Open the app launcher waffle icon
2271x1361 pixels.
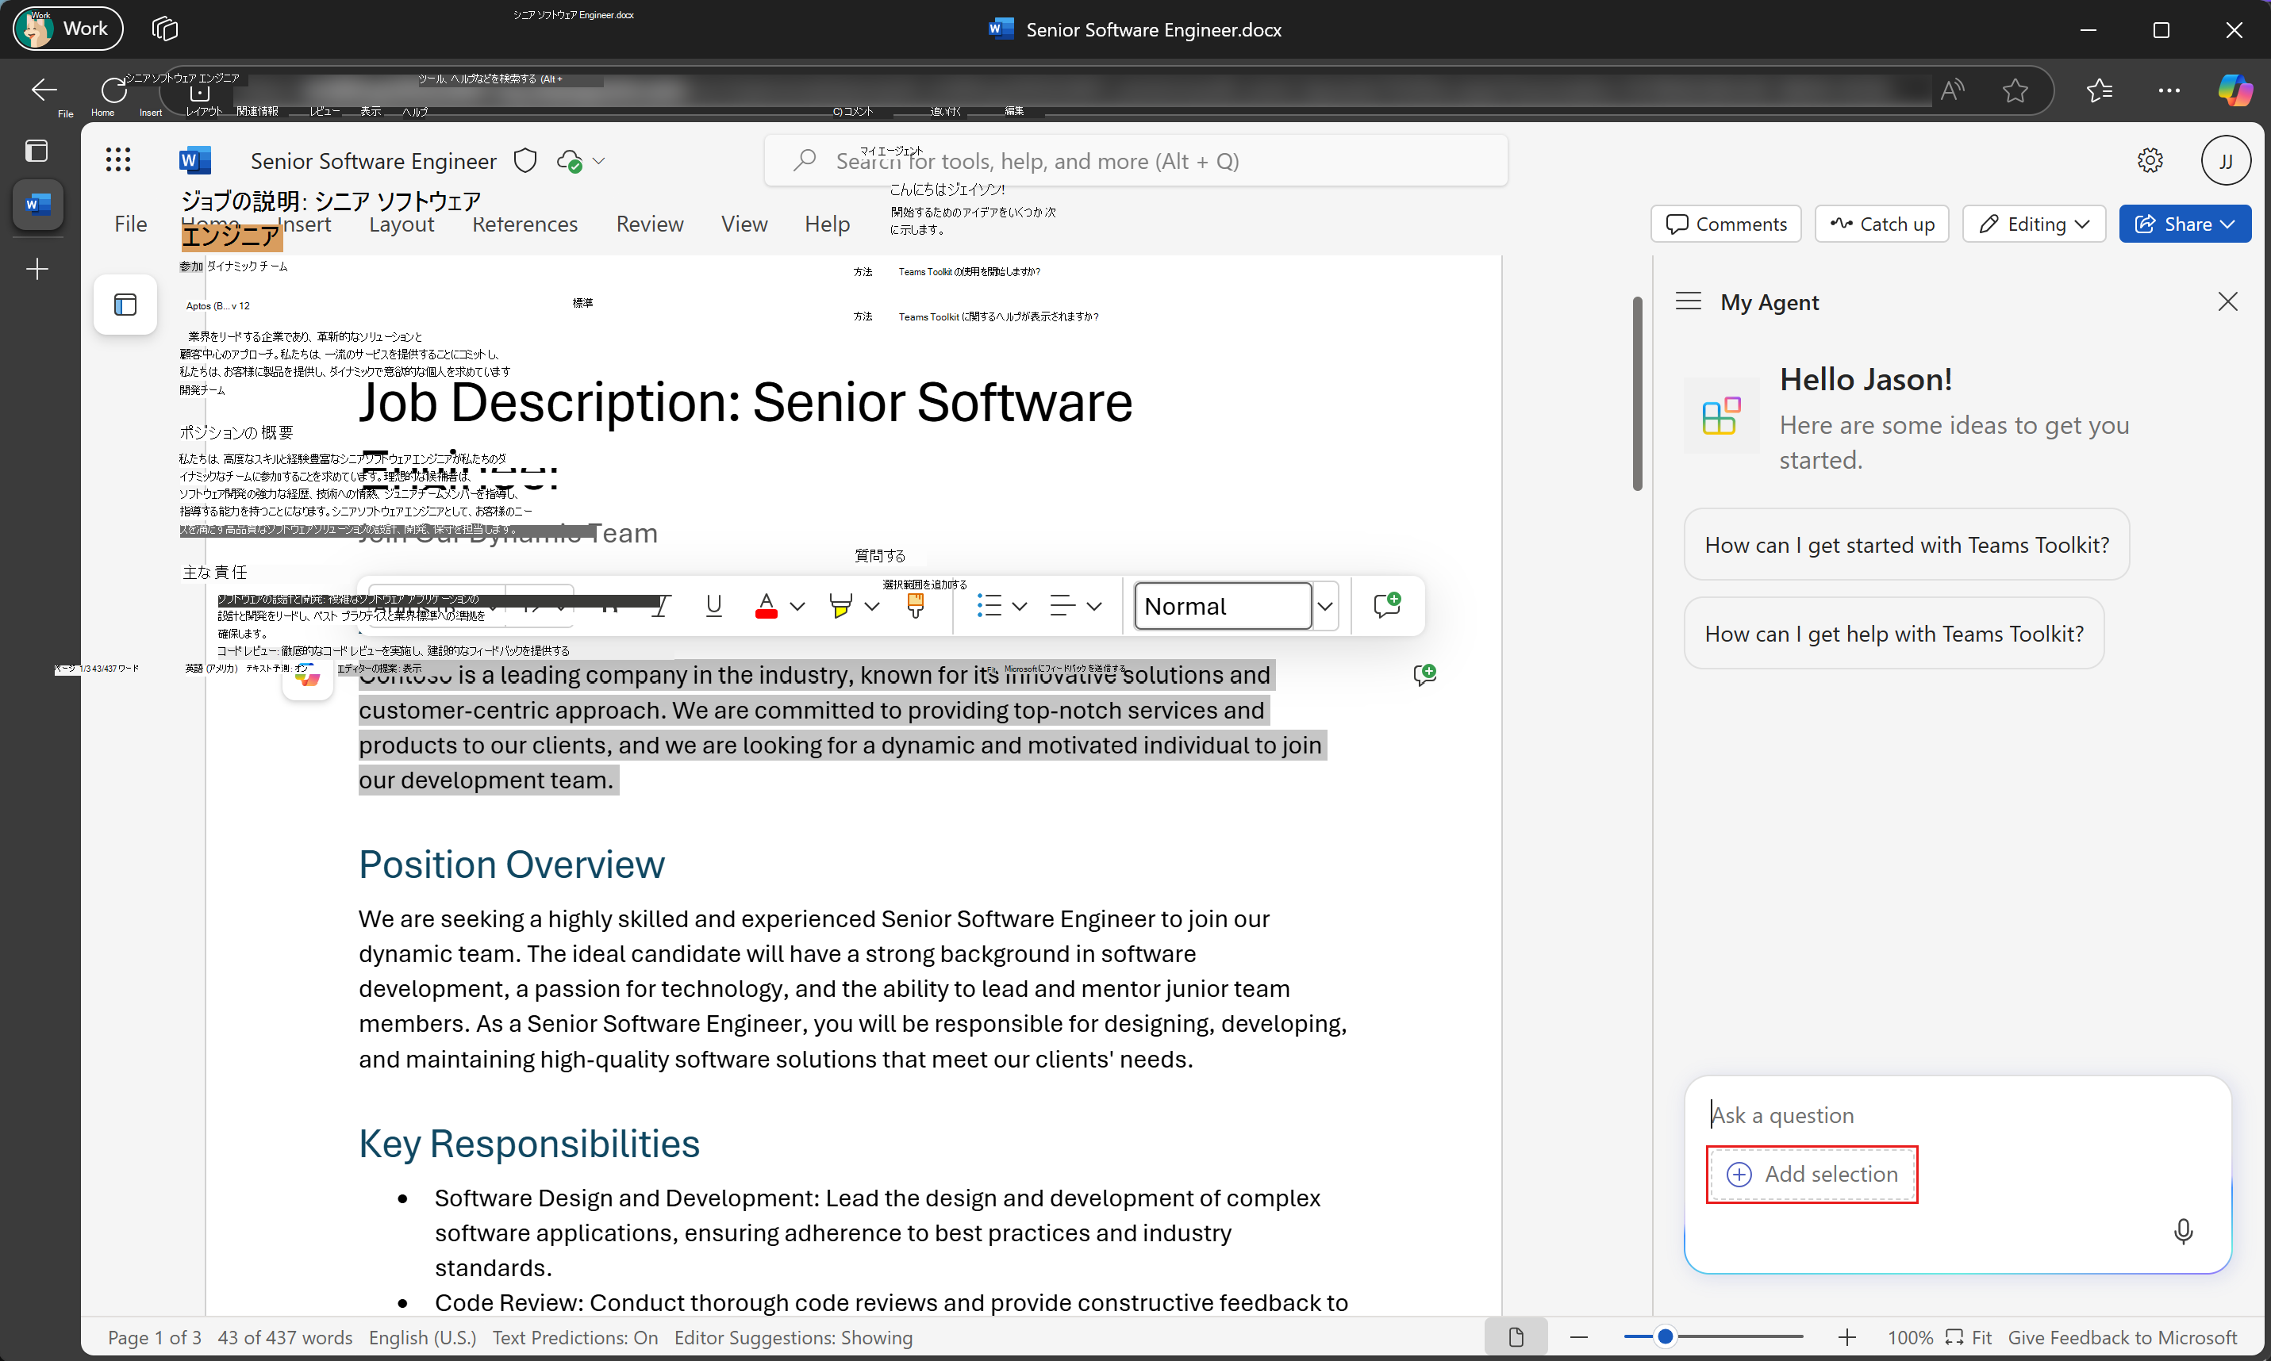(118, 160)
